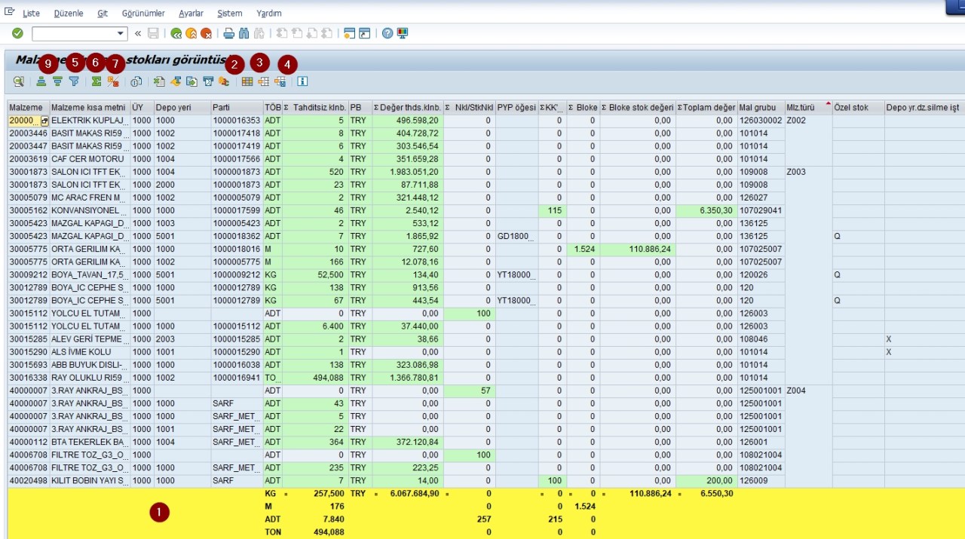965x539 pixels.
Task: Click the binoculars Find icon
Action: [x=244, y=33]
